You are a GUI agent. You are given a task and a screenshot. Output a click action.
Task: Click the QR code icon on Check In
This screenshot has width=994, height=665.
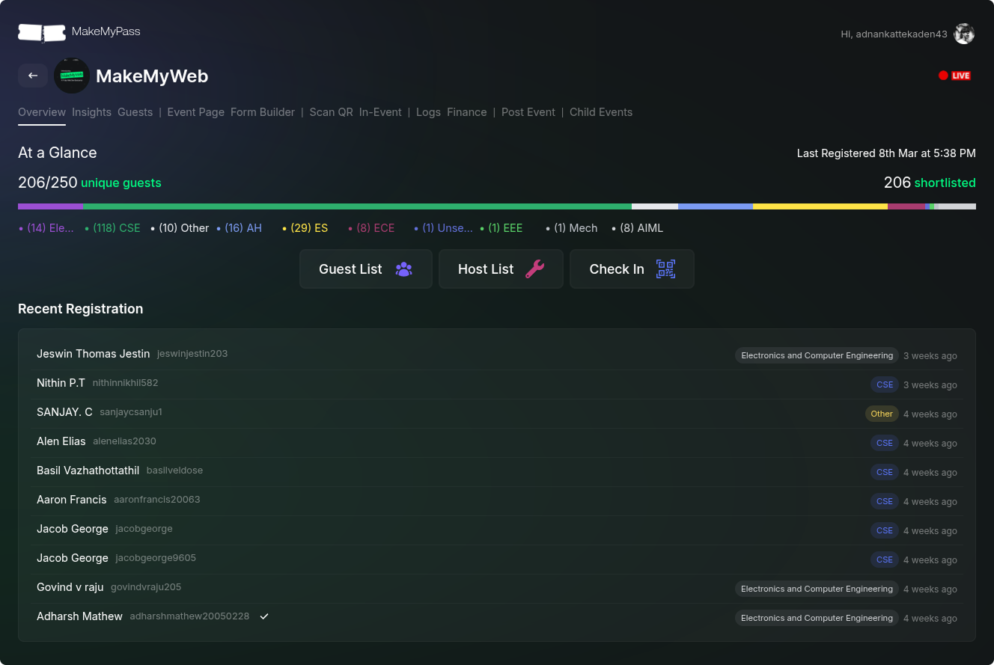[x=665, y=269]
